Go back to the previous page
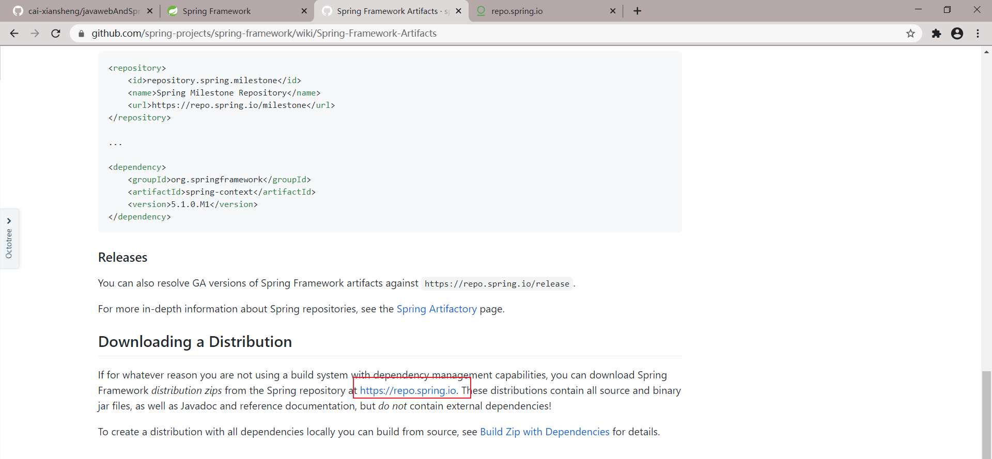 (x=14, y=34)
